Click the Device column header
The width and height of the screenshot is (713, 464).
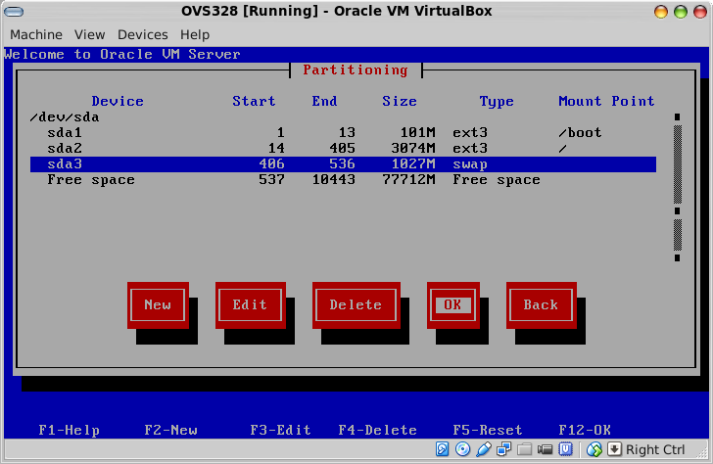(x=118, y=101)
